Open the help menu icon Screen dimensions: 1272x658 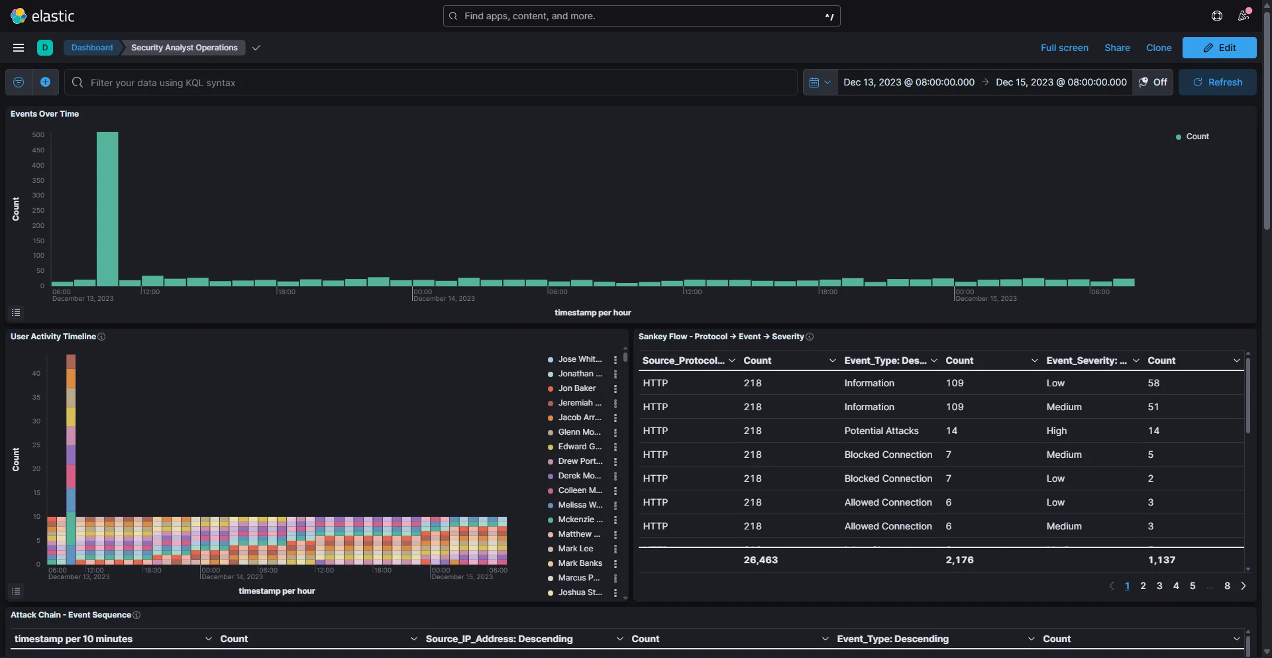[x=1217, y=16]
